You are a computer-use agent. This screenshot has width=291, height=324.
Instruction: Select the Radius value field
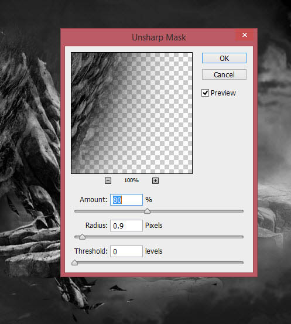tap(126, 226)
